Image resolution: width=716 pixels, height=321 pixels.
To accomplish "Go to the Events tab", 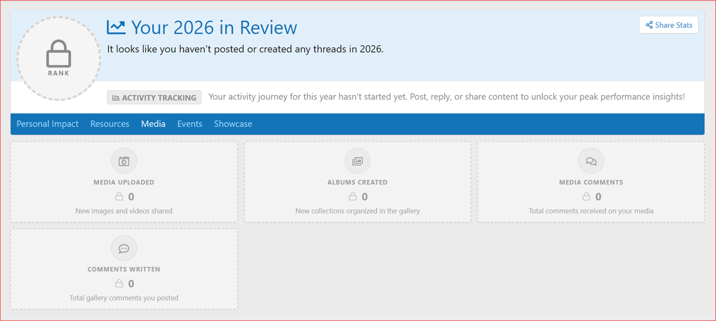I will [190, 124].
